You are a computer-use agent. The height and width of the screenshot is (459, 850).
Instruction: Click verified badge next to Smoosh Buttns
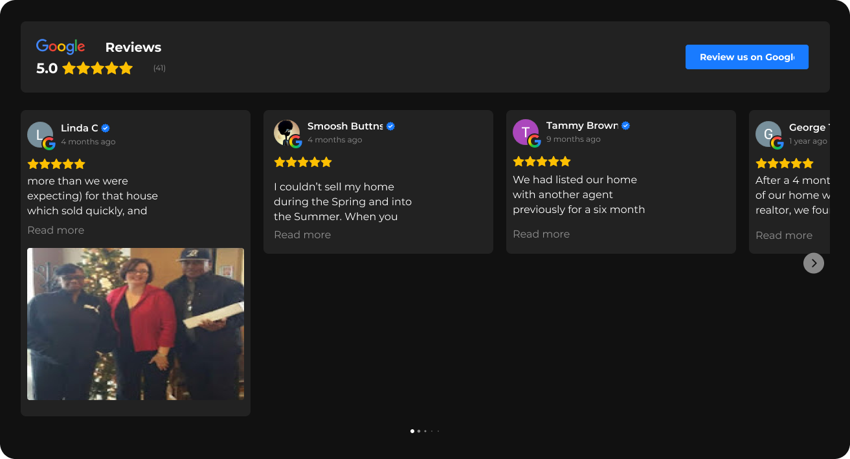[x=390, y=126]
